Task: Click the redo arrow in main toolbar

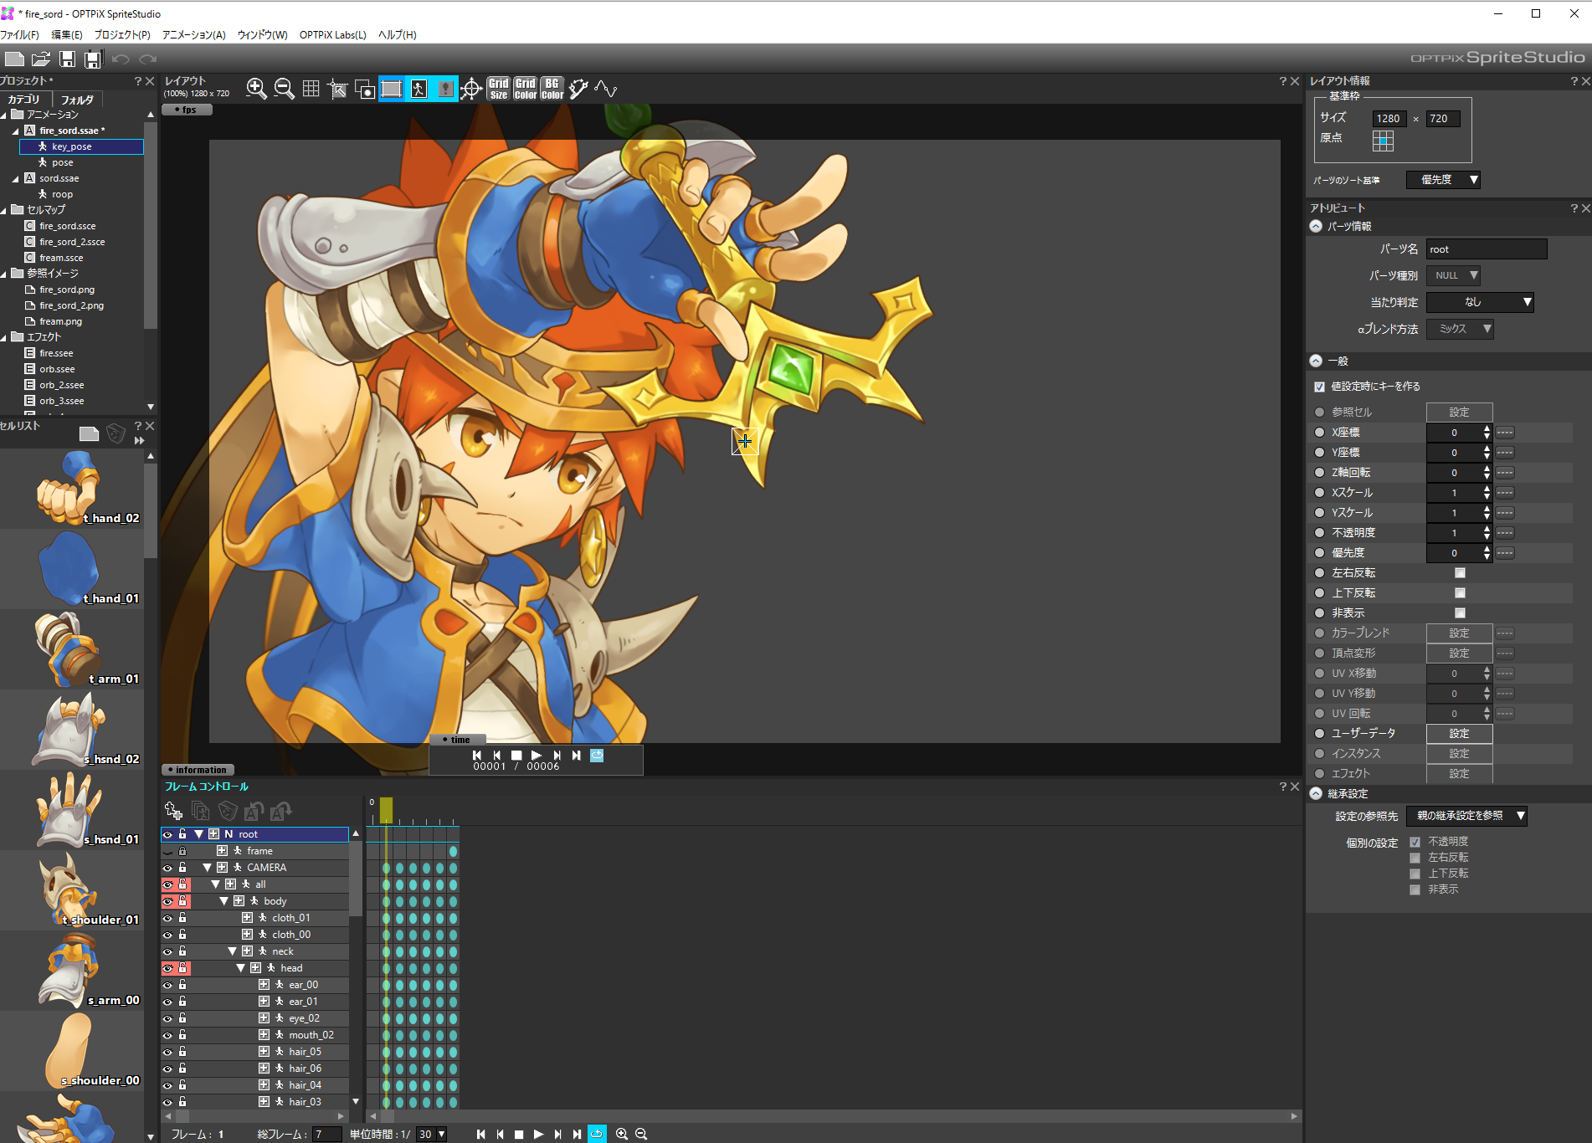Action: coord(148,59)
